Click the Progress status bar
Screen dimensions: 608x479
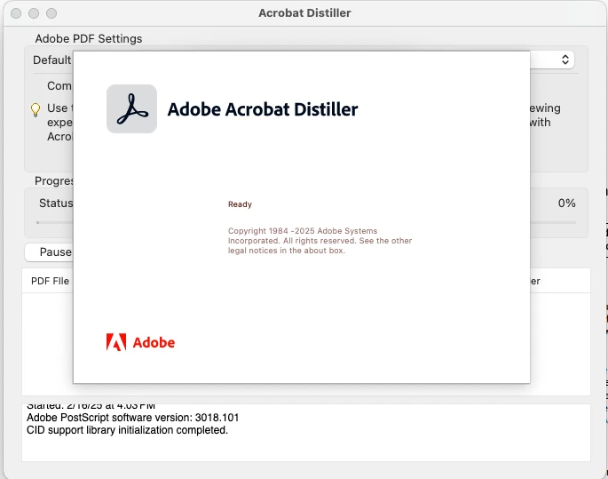[x=306, y=222]
